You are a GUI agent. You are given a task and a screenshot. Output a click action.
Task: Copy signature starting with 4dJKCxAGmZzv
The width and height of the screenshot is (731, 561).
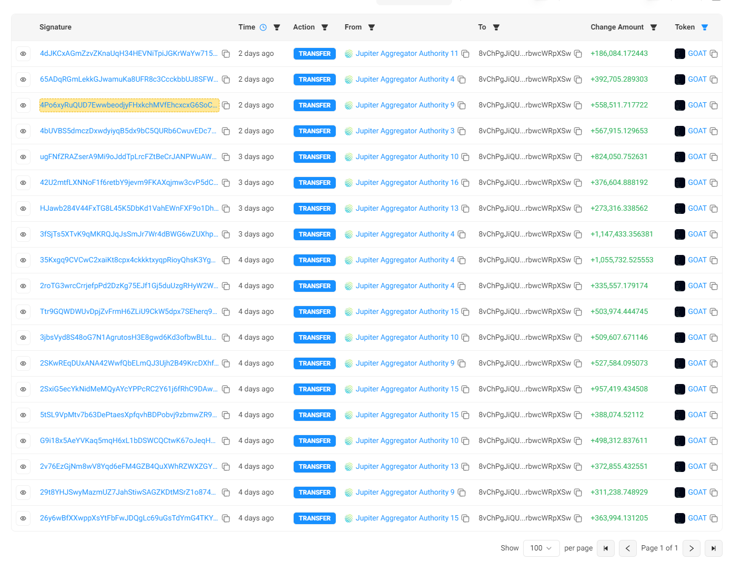pyautogui.click(x=226, y=54)
